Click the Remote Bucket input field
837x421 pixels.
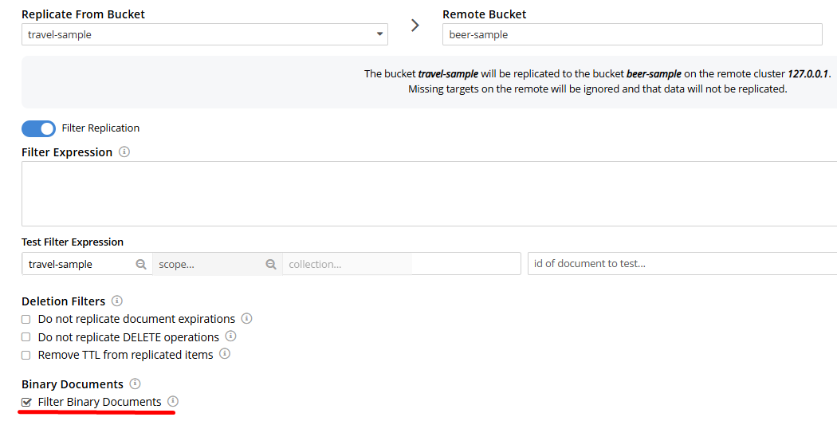click(x=632, y=34)
